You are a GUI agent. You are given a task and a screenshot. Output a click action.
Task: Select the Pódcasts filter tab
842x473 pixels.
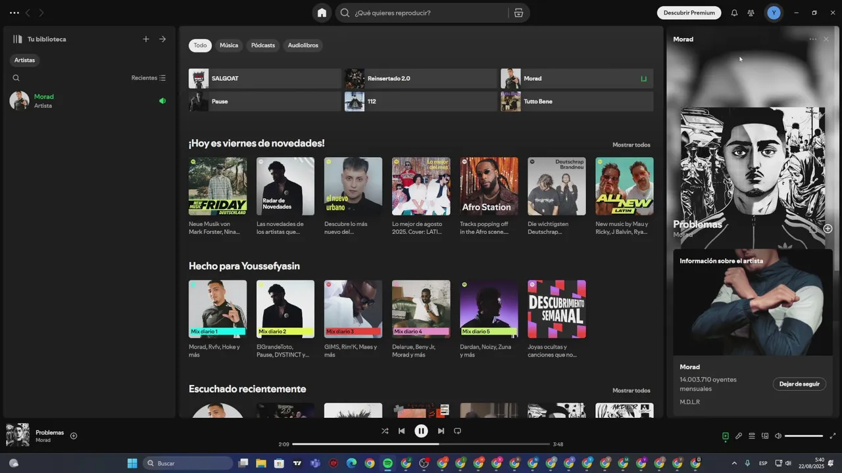pos(263,45)
